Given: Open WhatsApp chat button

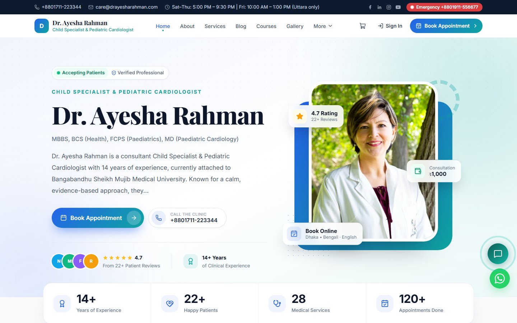Looking at the screenshot, I should [500, 278].
